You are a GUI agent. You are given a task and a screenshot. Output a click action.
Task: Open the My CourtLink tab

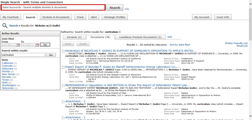click(10, 17)
